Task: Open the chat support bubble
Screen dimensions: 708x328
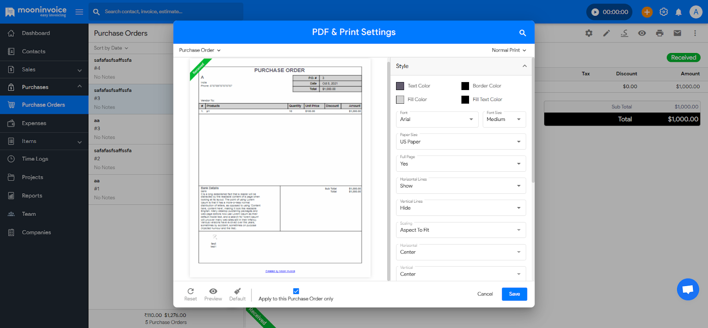Action: click(688, 290)
